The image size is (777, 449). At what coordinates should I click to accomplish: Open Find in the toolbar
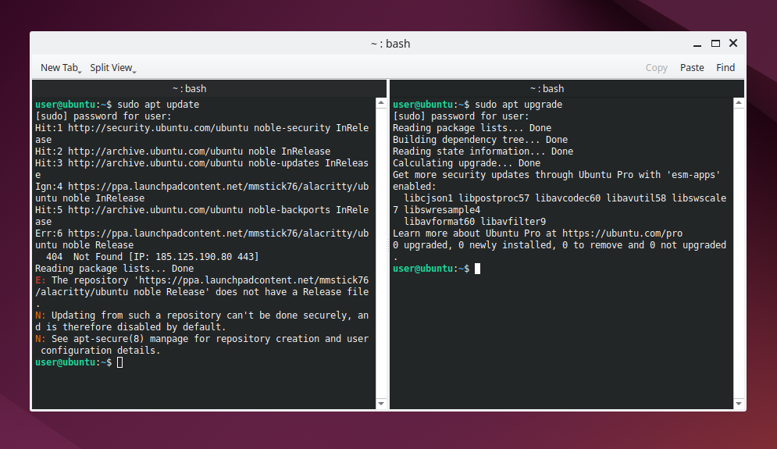(x=725, y=68)
